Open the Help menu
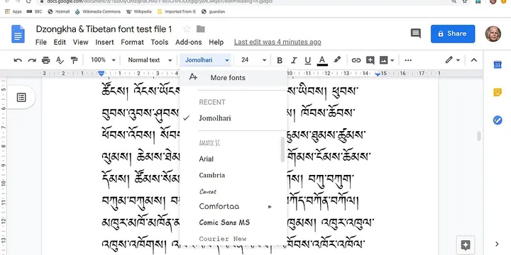Viewport: 511px width, 255px height. tap(216, 42)
